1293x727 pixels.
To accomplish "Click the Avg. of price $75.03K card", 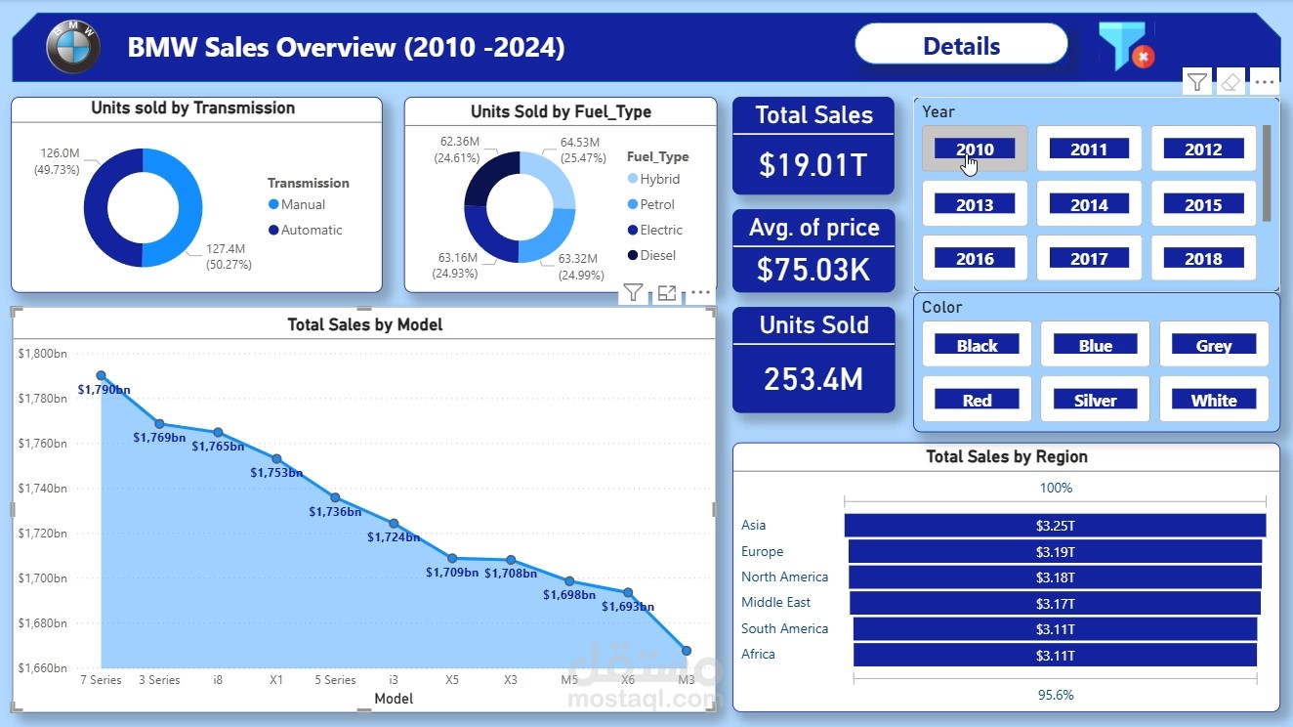I will click(x=813, y=250).
